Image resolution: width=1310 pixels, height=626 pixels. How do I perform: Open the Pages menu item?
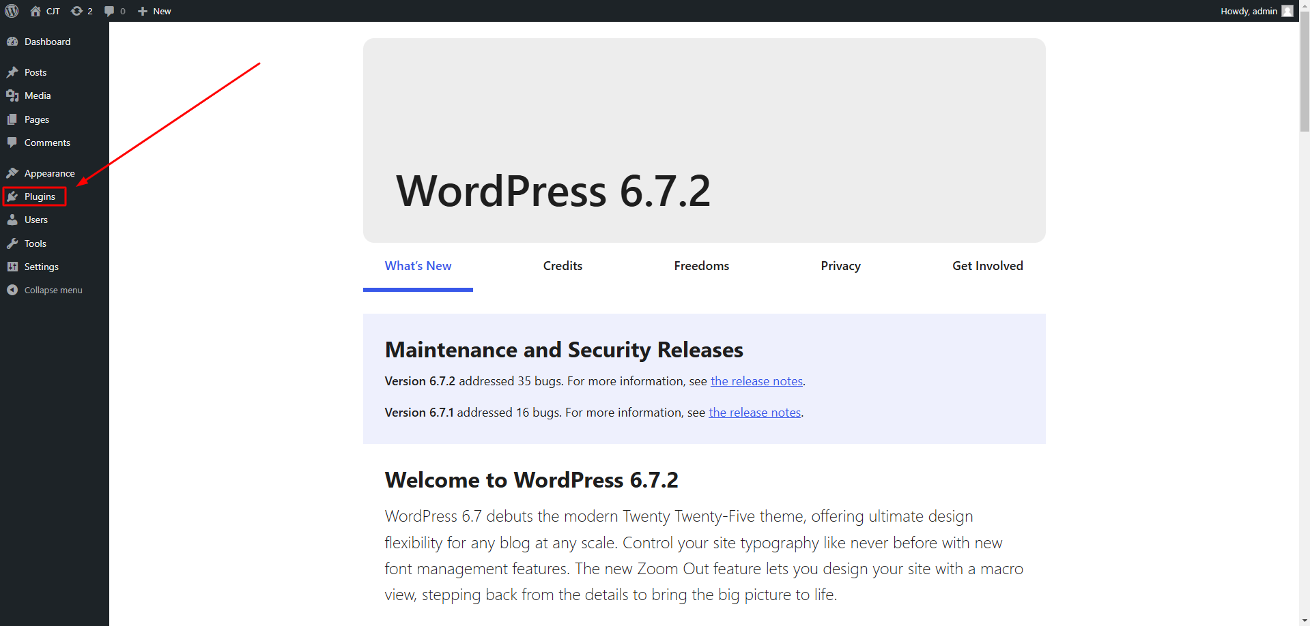click(x=55, y=119)
